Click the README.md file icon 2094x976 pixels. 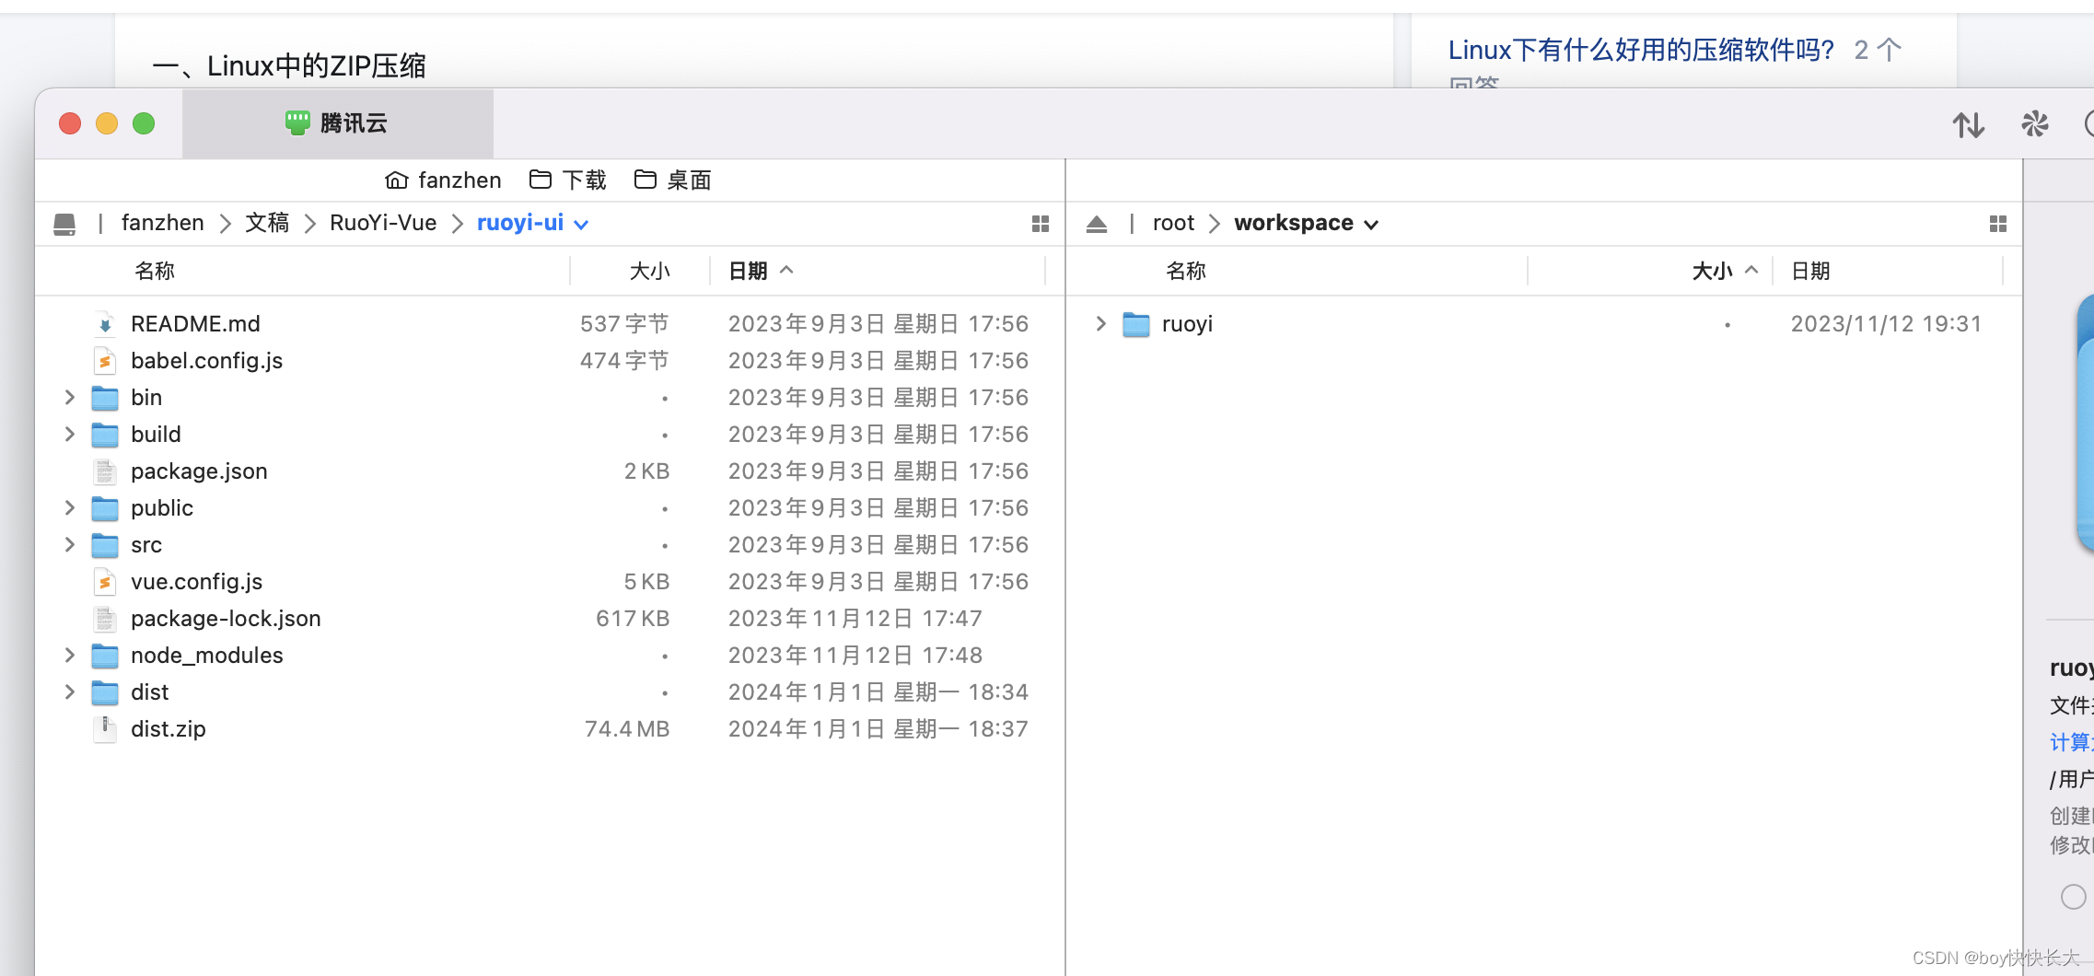click(105, 324)
